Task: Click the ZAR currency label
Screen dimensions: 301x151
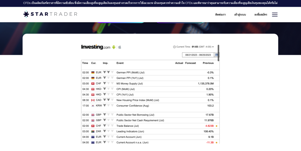Action: pyautogui.click(x=99, y=132)
